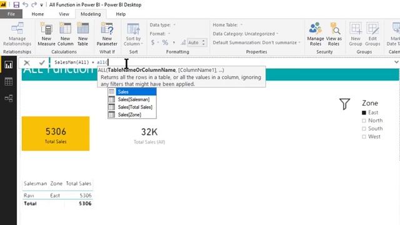Viewport: 400px width, 225px height.
Task: Switch to Model relationships view
Action: coord(8,98)
